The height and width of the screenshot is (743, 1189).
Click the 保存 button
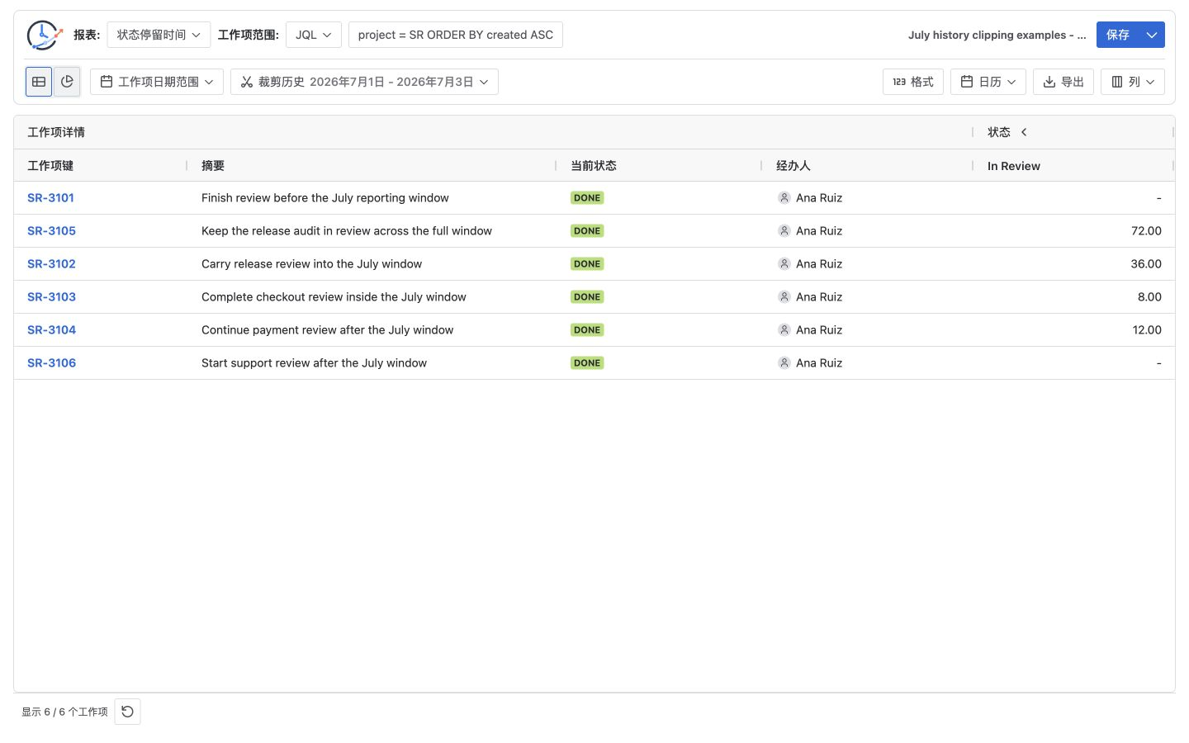(x=1118, y=35)
